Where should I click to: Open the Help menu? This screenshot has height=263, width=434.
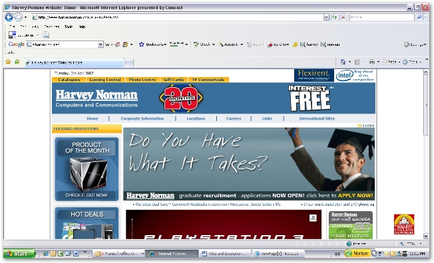pos(82,27)
